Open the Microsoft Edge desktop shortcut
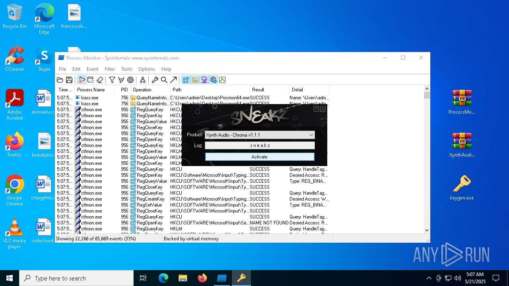 pyautogui.click(x=44, y=19)
